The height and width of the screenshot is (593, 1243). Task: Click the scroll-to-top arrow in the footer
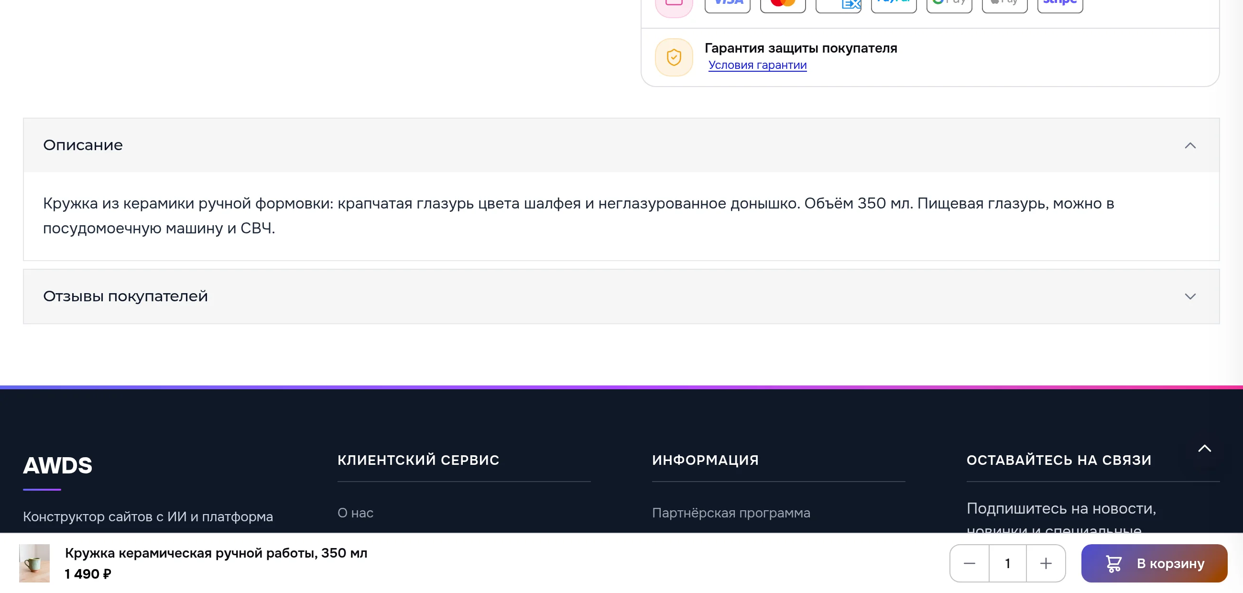1204,448
